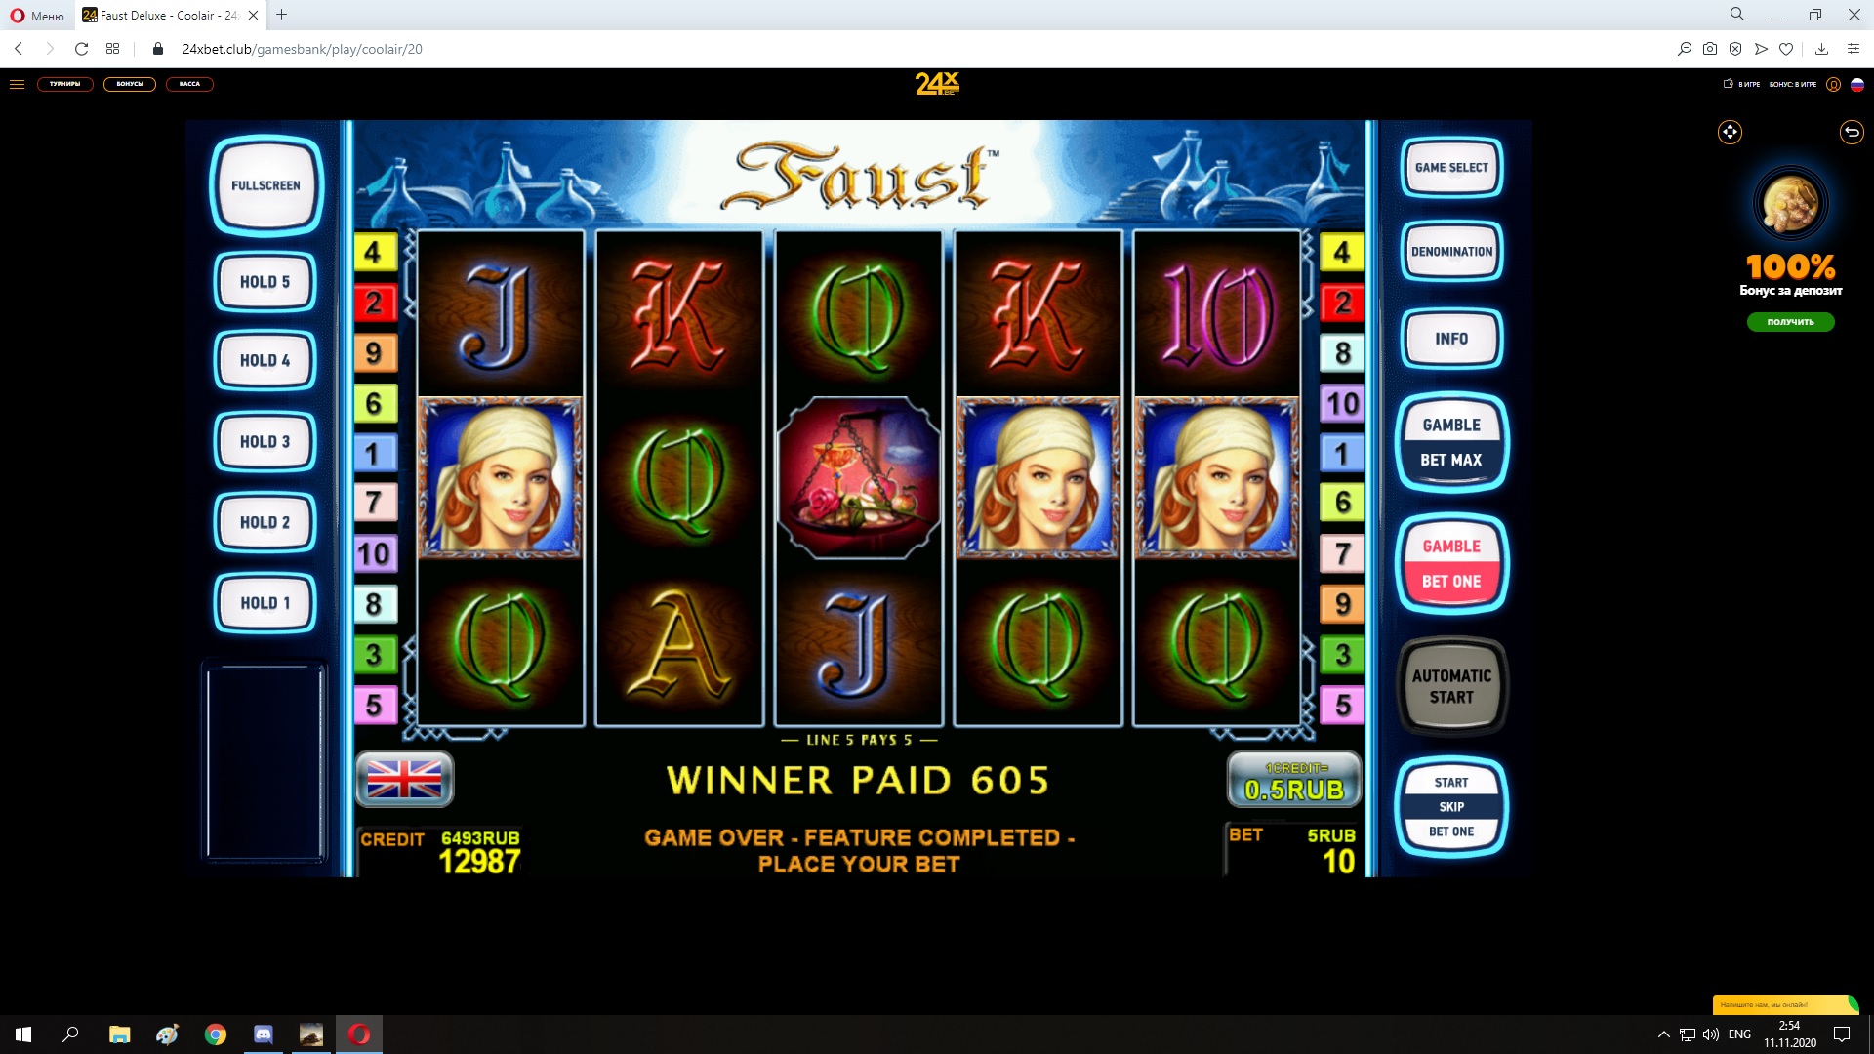Open the DENOMINATION selector
This screenshot has width=1874, height=1054.
[1451, 252]
